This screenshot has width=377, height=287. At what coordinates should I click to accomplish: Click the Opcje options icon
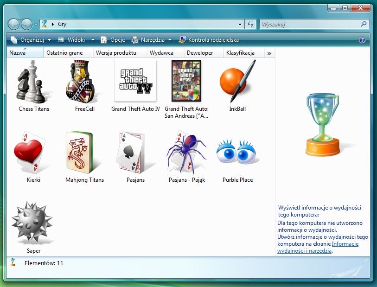[x=103, y=40]
